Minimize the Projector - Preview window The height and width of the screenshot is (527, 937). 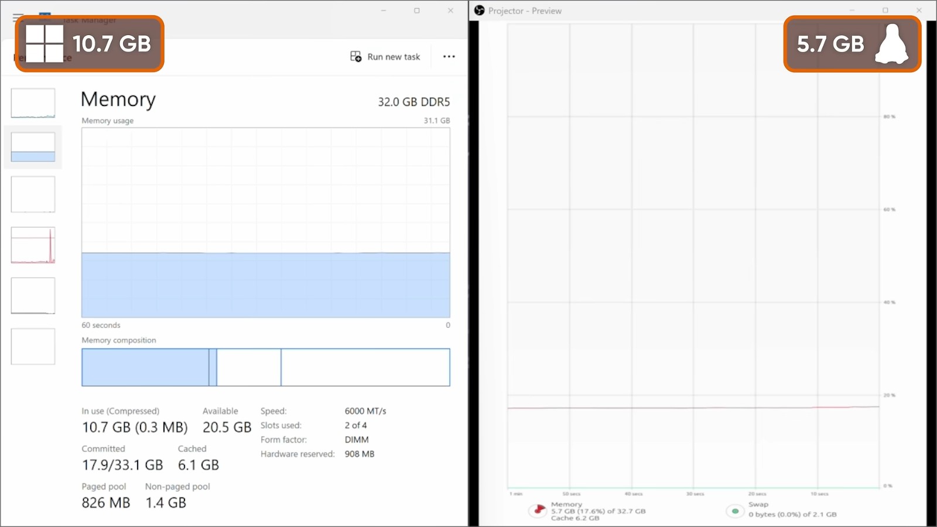coord(852,11)
